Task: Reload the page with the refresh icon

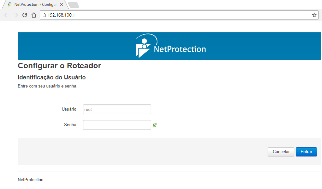Action: coord(25,15)
